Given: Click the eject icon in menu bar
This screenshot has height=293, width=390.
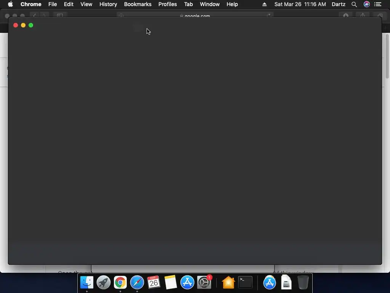Looking at the screenshot, I should click(264, 4).
